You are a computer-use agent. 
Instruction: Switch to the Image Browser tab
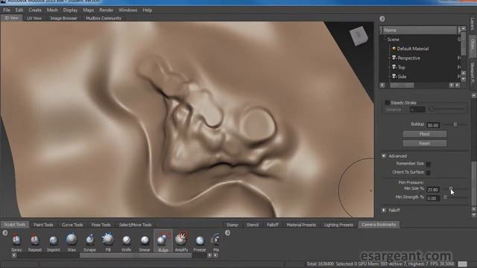tap(63, 18)
